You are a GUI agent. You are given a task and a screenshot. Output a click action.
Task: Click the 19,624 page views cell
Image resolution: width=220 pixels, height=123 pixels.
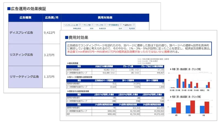pos(113,87)
